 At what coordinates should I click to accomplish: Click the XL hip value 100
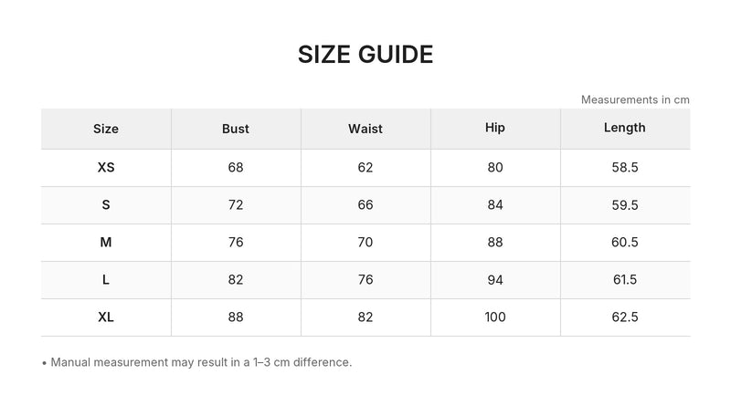[495, 317]
